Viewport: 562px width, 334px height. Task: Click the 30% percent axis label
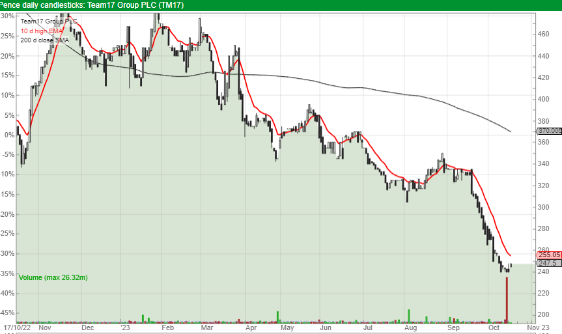point(8,16)
